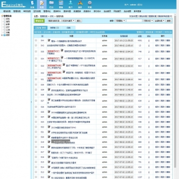Click the picture icon in row 522 title

coord(49,127)
